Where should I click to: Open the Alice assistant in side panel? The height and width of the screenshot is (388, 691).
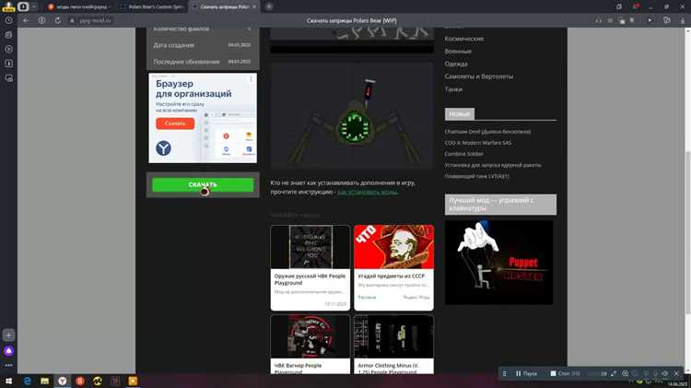(8, 351)
